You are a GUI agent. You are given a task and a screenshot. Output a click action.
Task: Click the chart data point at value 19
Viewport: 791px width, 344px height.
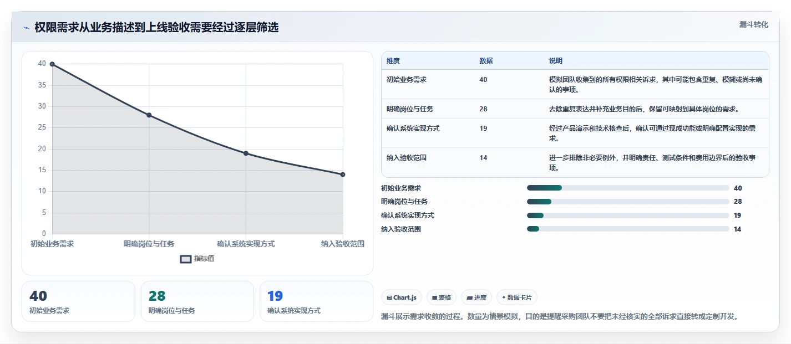click(246, 153)
